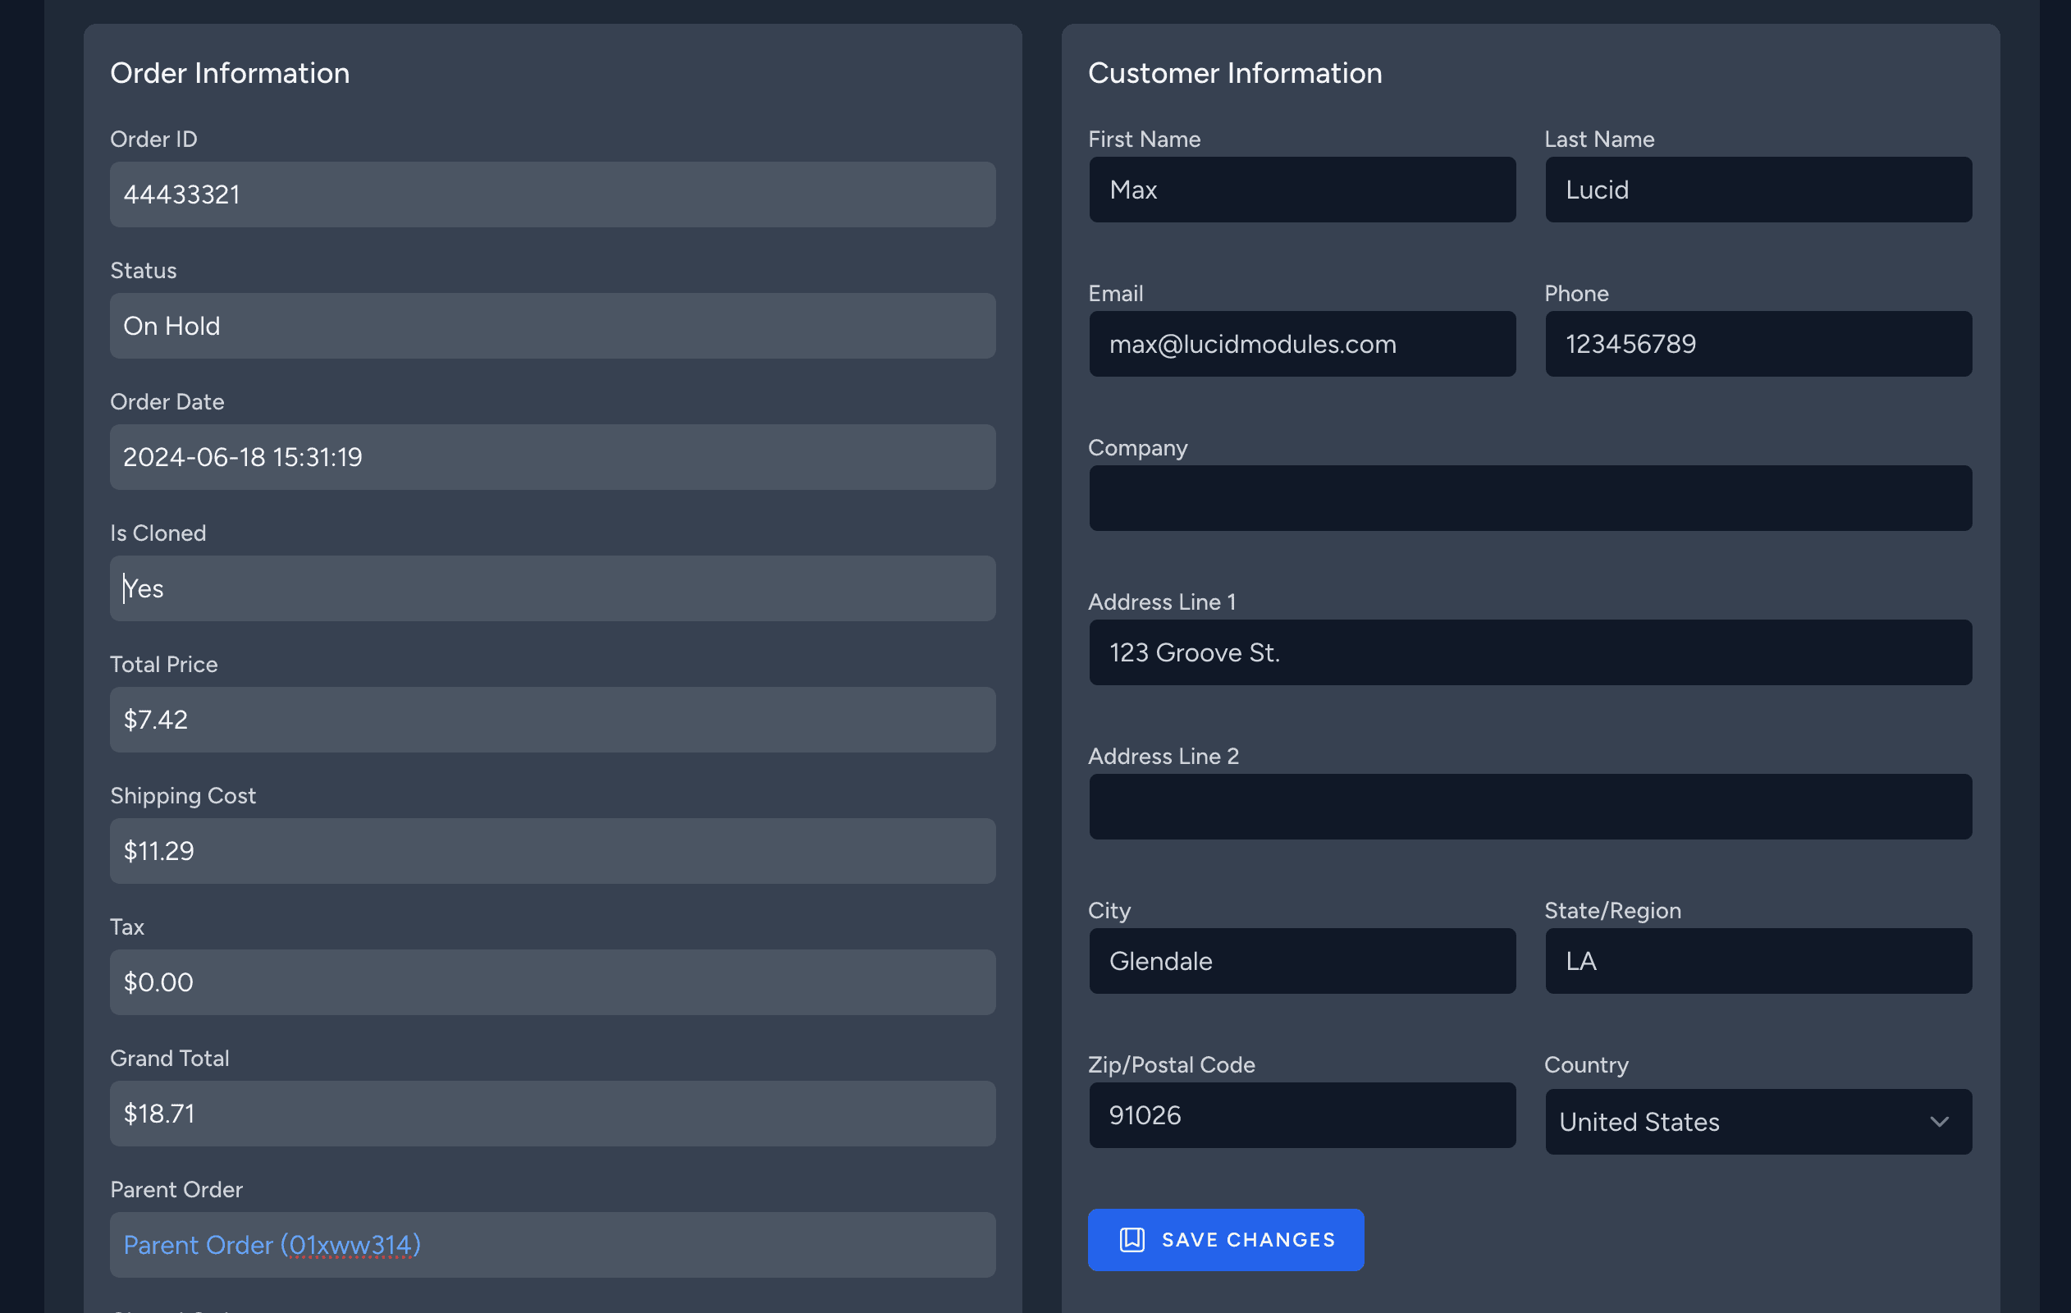The image size is (2071, 1313).
Task: Select the State/Region field showing LA
Action: point(1757,961)
